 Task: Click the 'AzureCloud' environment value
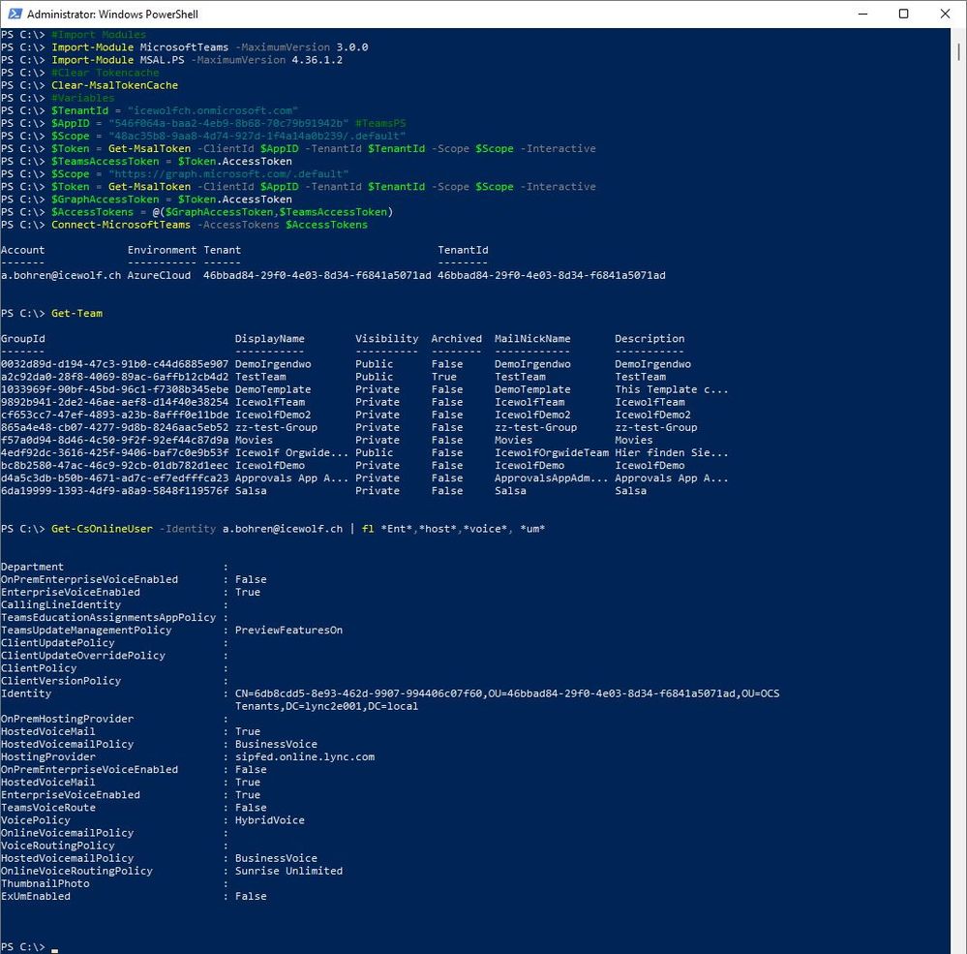pos(159,275)
